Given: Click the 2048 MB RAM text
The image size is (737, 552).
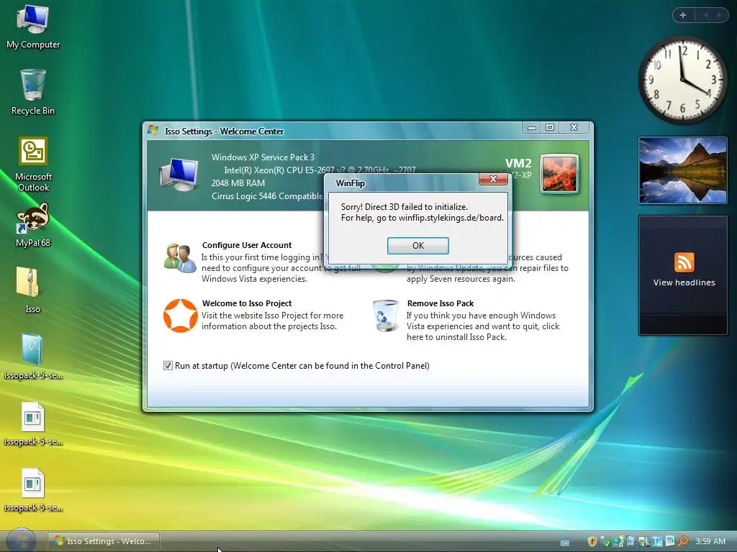Looking at the screenshot, I should click(238, 183).
